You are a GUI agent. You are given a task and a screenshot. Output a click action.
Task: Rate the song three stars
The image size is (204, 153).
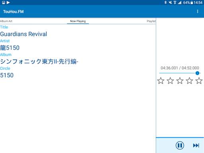180,80
